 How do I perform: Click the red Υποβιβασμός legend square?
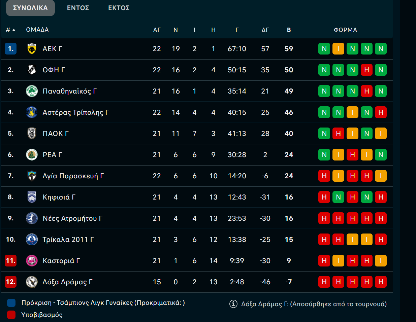(11, 315)
